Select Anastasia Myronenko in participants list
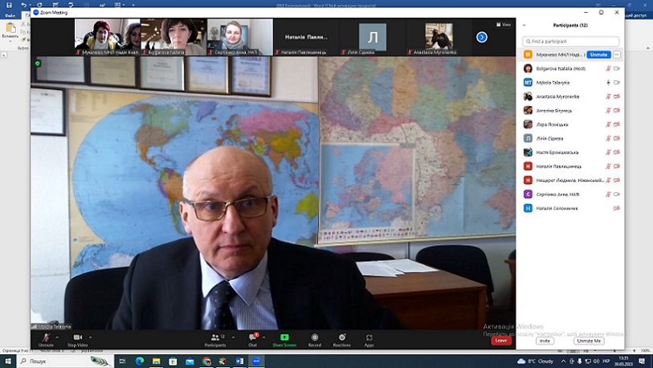 (x=570, y=96)
